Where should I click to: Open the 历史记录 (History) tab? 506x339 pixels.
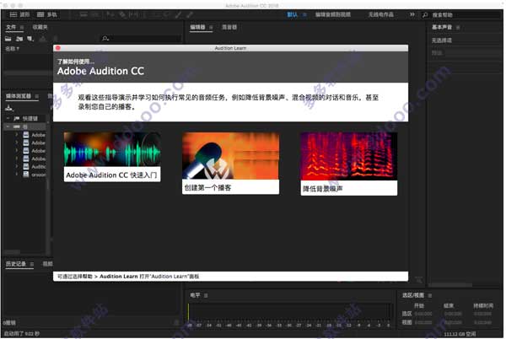16,264
